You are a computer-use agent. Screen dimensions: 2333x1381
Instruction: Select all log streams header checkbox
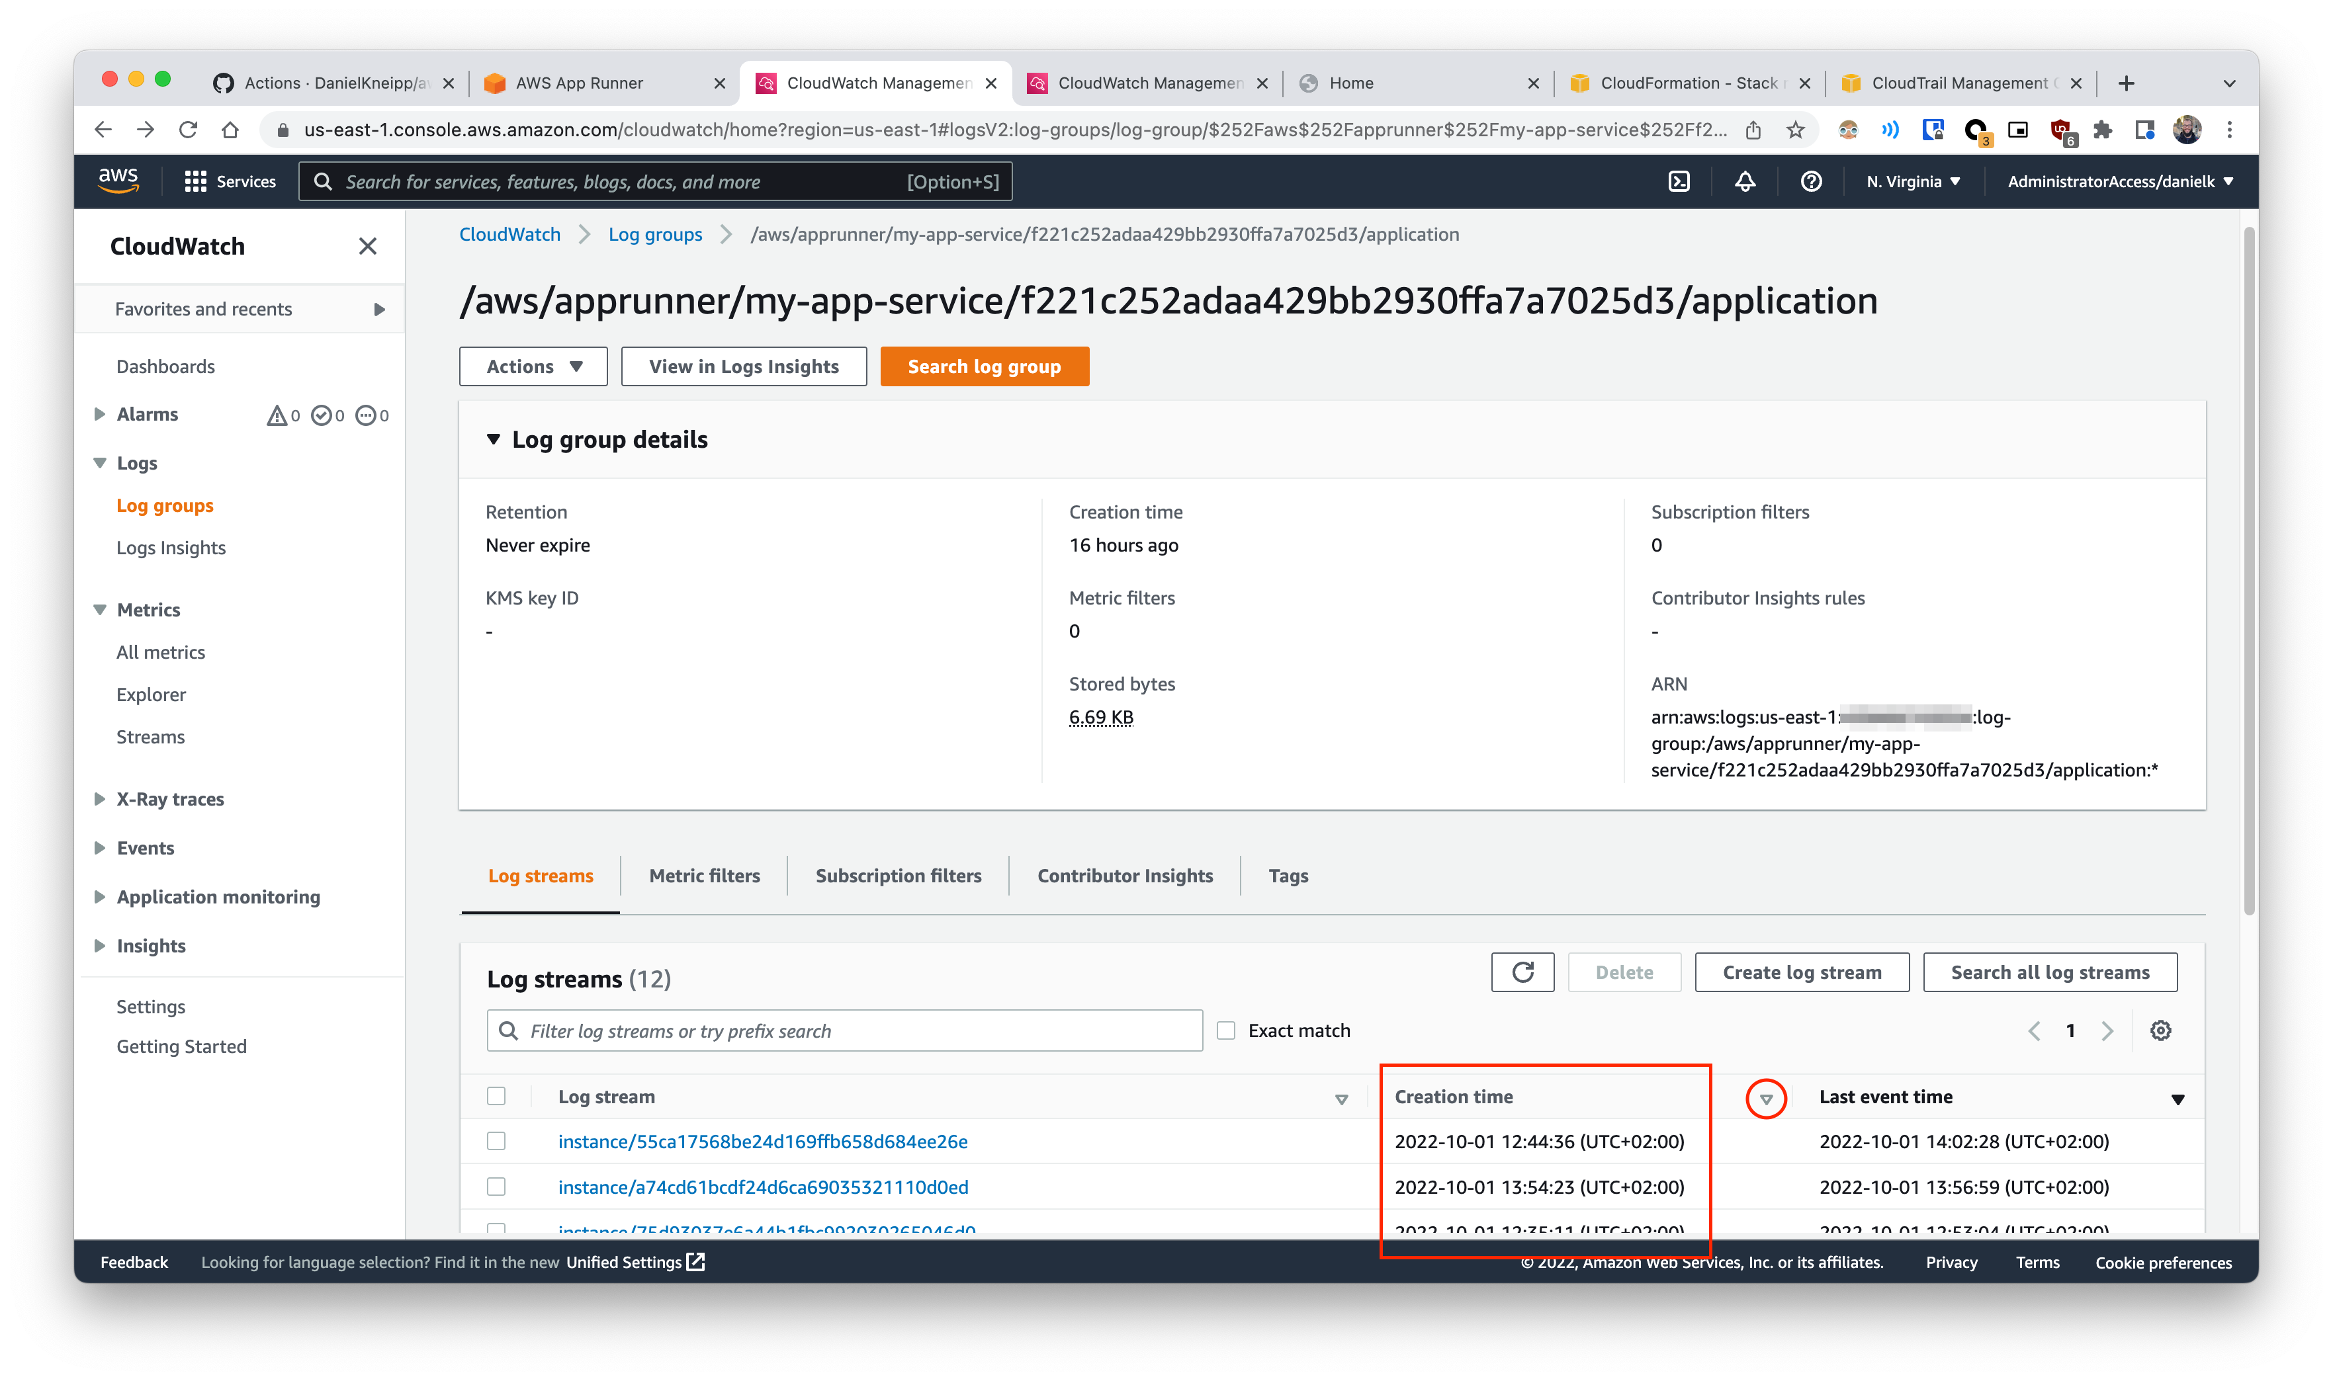pyautogui.click(x=496, y=1096)
